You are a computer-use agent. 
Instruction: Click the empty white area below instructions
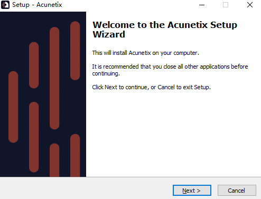point(173,134)
